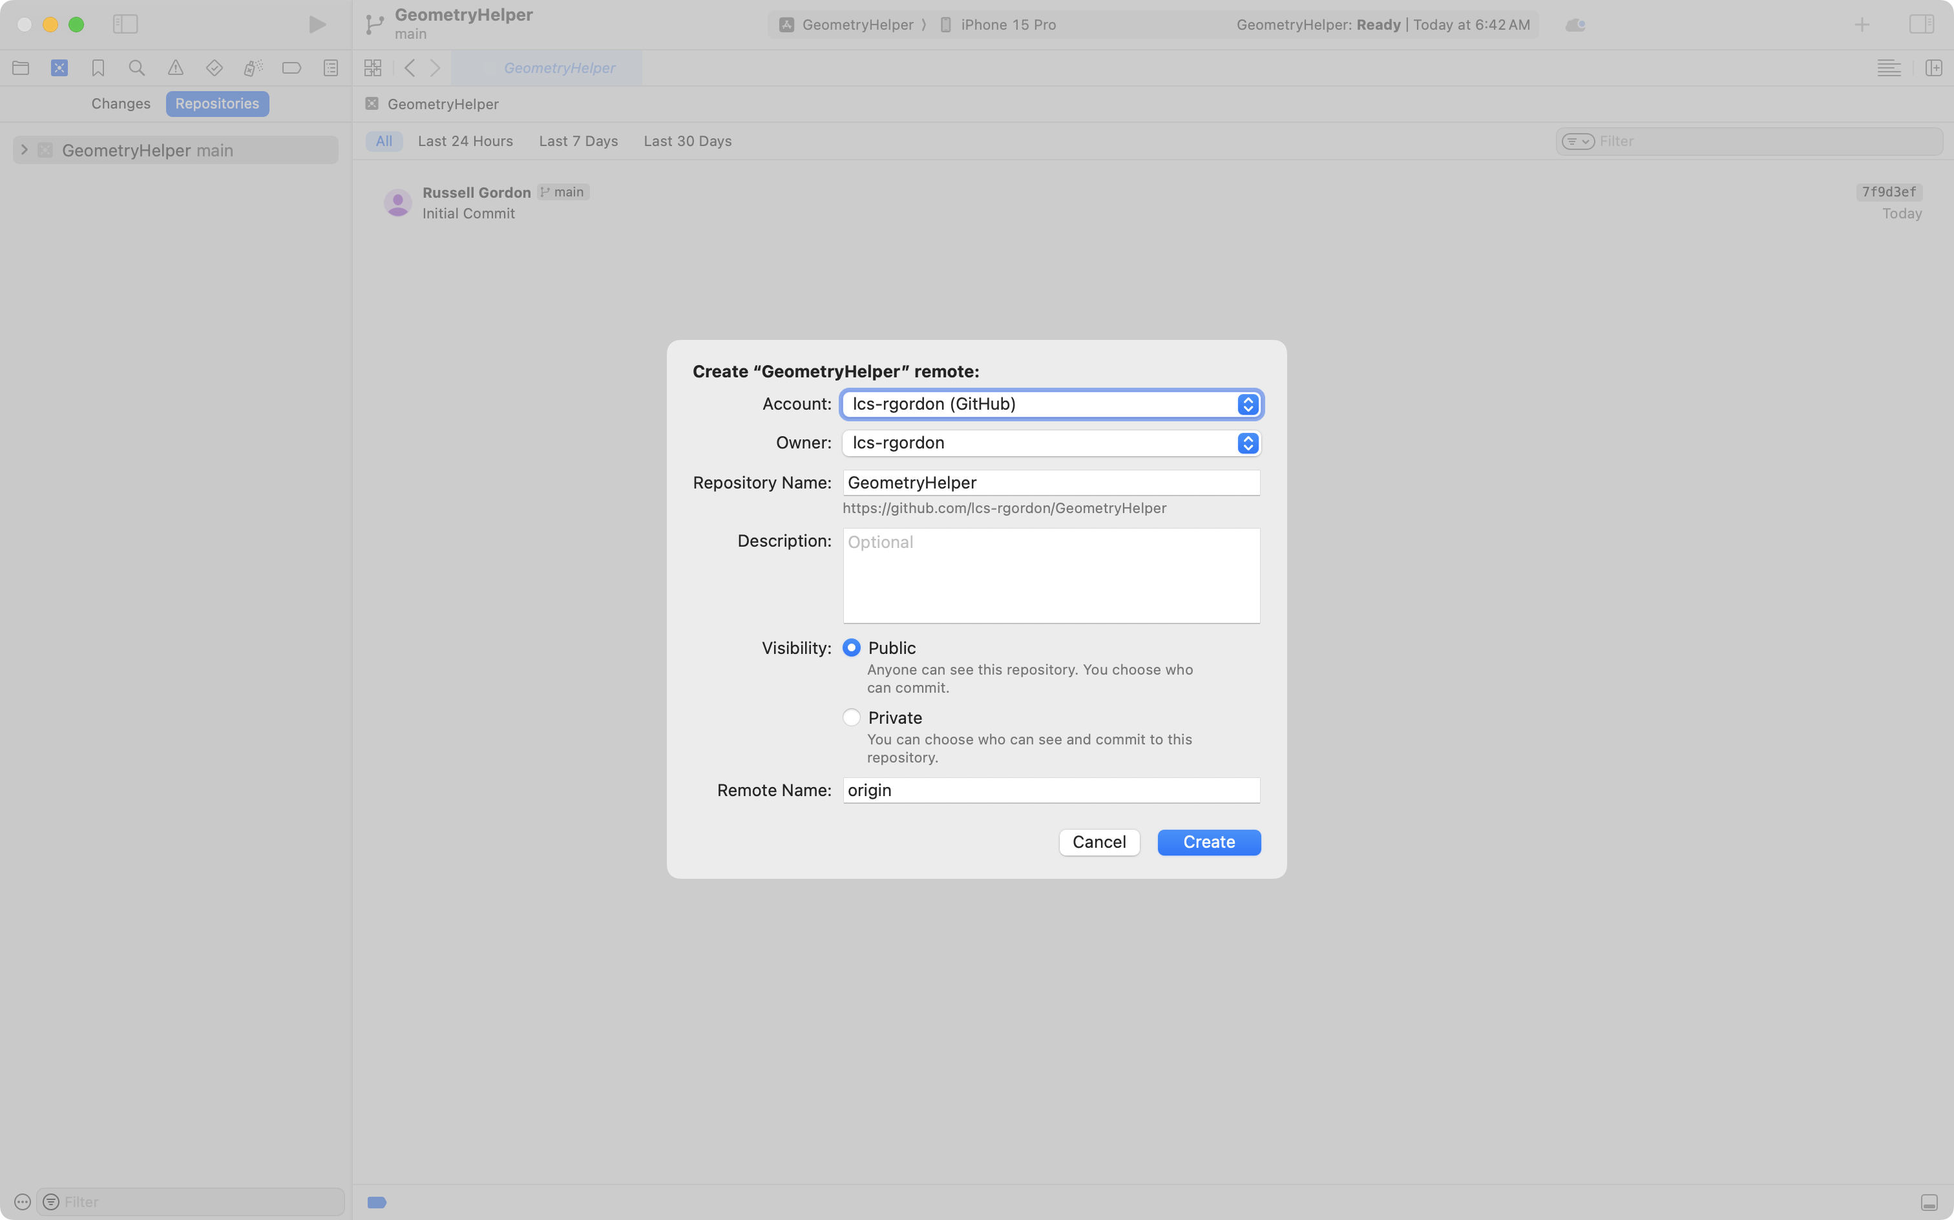Select the Source Control navigator icon
The height and width of the screenshot is (1220, 1954).
click(59, 68)
